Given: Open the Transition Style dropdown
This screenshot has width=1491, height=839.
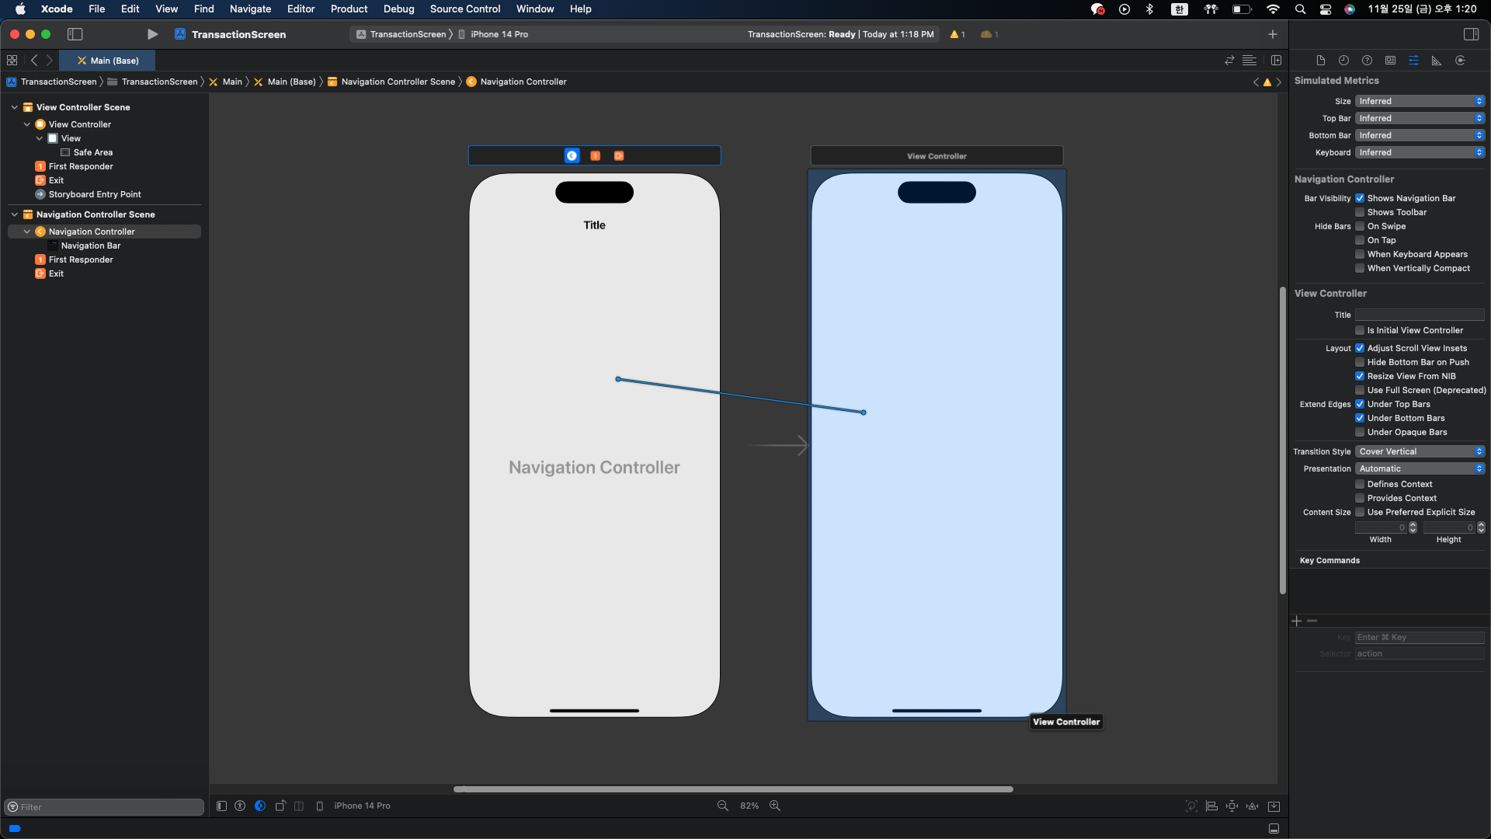Looking at the screenshot, I should click(x=1420, y=451).
